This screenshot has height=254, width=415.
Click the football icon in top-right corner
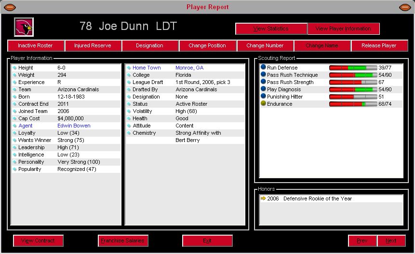pyautogui.click(x=404, y=7)
